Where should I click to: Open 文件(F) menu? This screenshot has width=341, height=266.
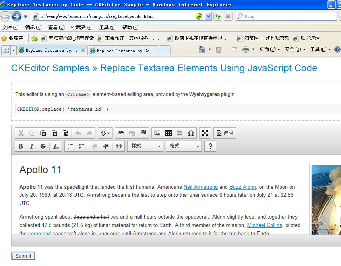10,27
